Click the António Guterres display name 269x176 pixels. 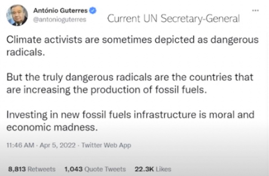coord(60,11)
